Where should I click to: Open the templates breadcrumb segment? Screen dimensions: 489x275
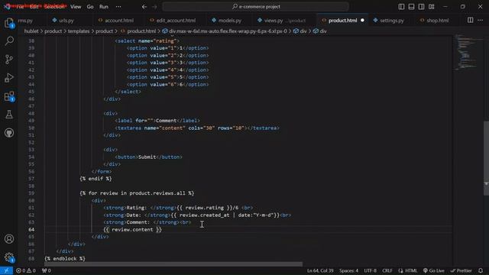(x=79, y=31)
